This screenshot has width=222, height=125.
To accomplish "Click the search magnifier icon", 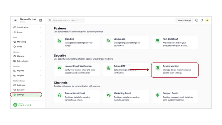I will [x=50, y=20].
